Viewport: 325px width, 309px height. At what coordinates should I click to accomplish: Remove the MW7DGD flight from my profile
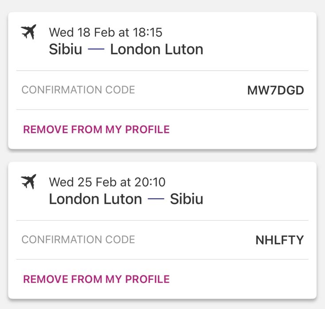96,130
